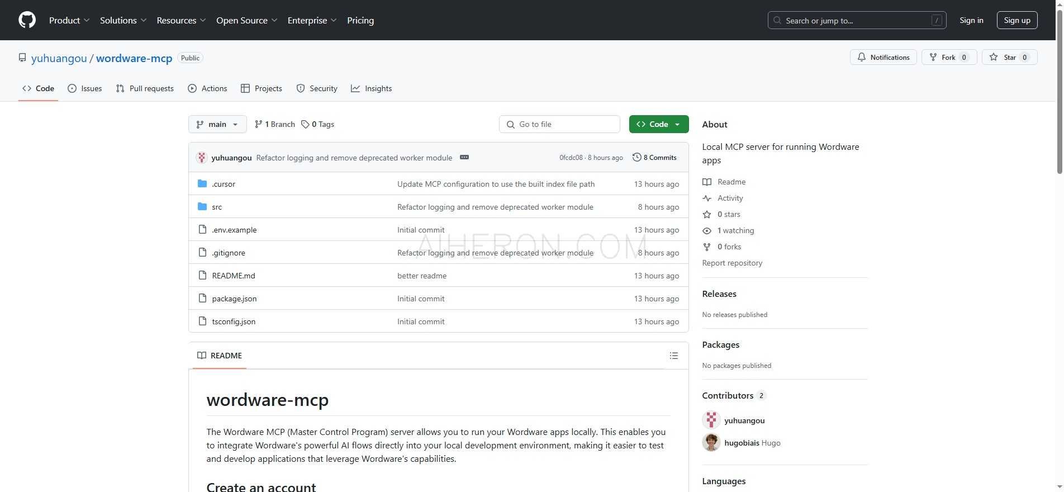Click the Sign up button
The image size is (1064, 492).
click(1017, 20)
